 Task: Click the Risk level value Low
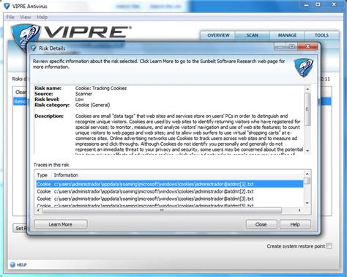click(x=79, y=100)
